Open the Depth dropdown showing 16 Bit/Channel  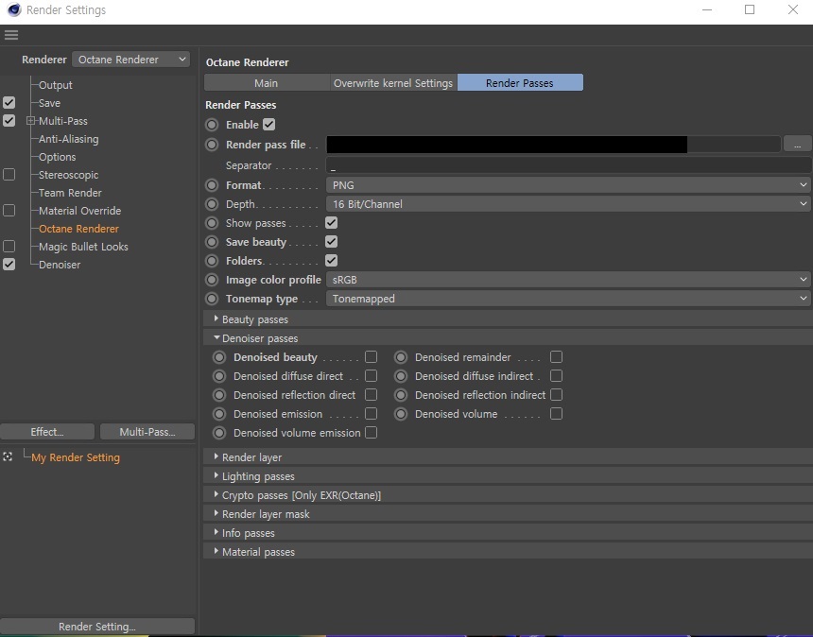click(568, 204)
